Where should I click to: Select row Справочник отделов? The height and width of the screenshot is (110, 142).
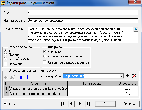pos(38,94)
